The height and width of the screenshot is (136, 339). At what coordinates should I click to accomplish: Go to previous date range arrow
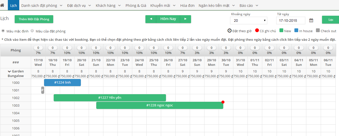coord(151,19)
